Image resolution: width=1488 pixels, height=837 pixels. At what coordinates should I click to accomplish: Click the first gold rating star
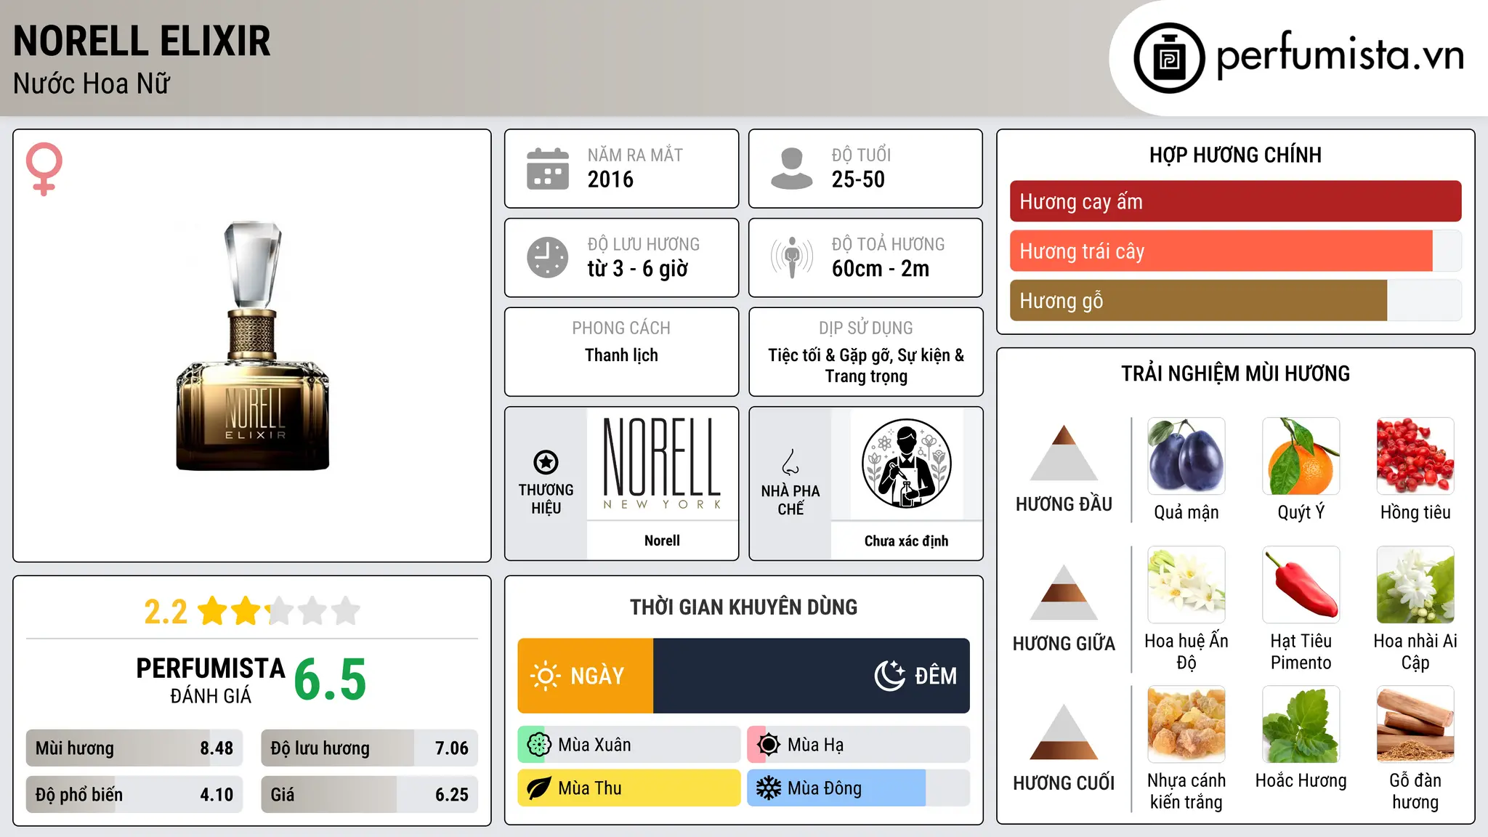(x=213, y=611)
